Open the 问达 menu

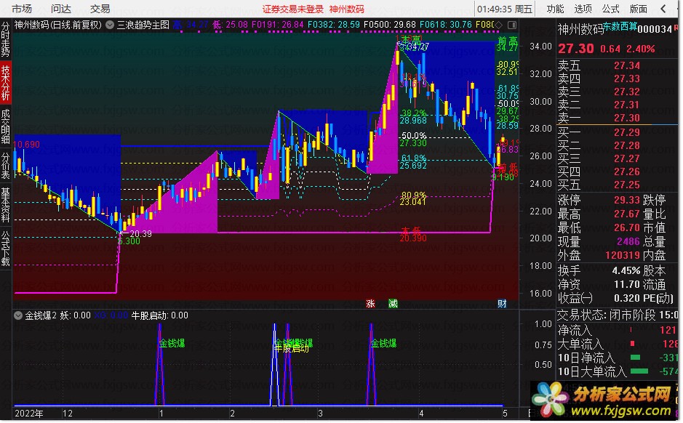tap(61, 9)
